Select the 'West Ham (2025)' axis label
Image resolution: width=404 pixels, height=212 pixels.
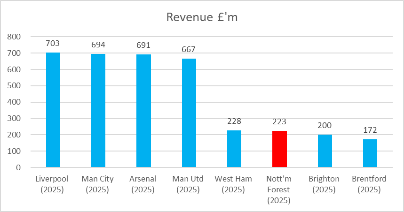pos(233,184)
